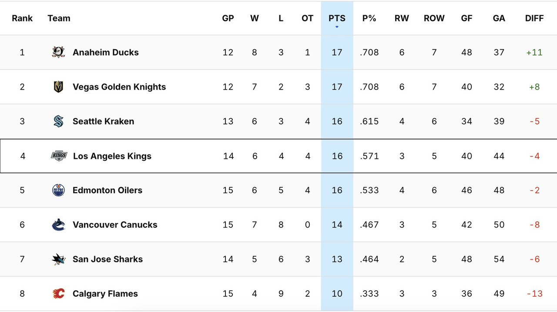This screenshot has height=312, width=557.
Task: Select the Calgary Flames logo
Action: pos(58,293)
